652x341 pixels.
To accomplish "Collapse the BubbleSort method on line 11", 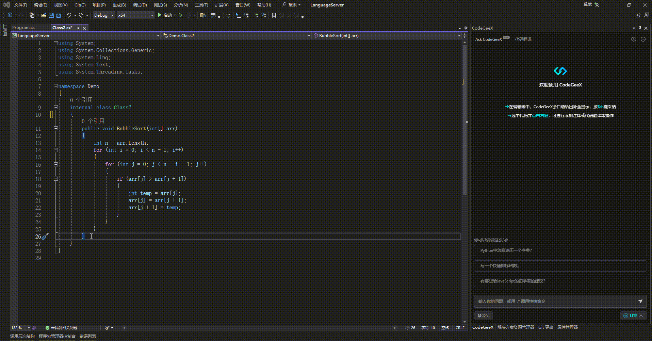I will (x=55, y=128).
